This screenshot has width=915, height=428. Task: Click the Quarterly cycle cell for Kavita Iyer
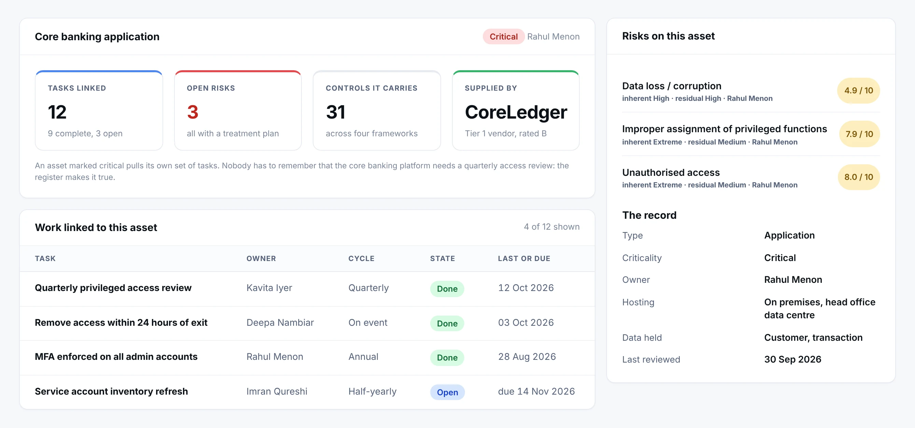pos(368,288)
